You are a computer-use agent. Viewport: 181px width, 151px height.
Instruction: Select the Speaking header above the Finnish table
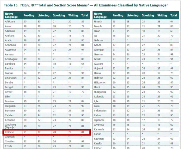pyautogui.click(x=148, y=15)
